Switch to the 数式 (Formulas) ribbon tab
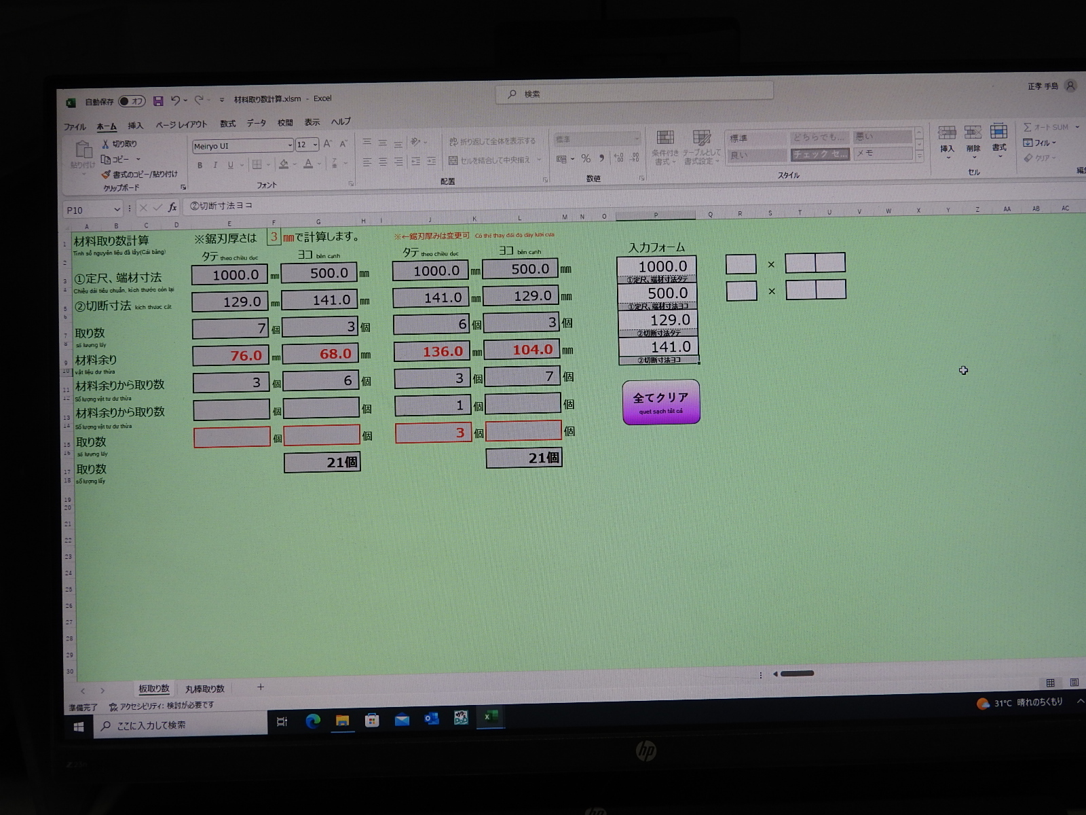 coord(228,124)
